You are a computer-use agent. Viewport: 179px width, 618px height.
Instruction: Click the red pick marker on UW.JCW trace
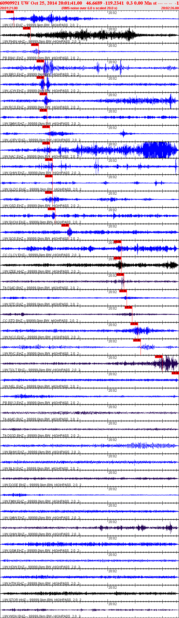click(40, 77)
